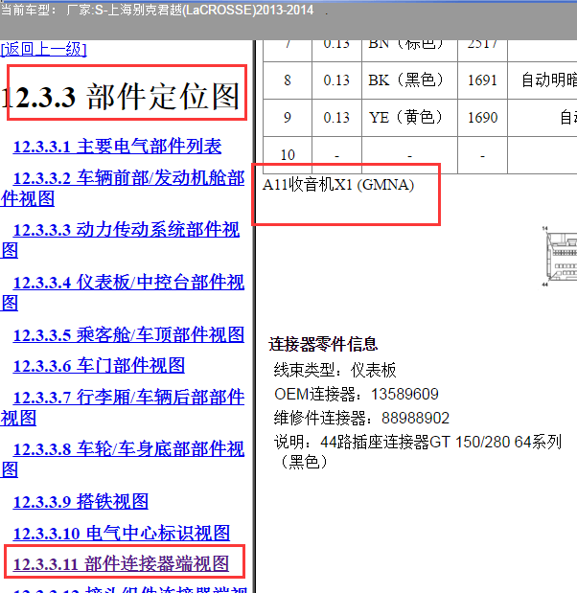Click pin number 9 table cell
This screenshot has height=593, width=577.
click(x=288, y=118)
